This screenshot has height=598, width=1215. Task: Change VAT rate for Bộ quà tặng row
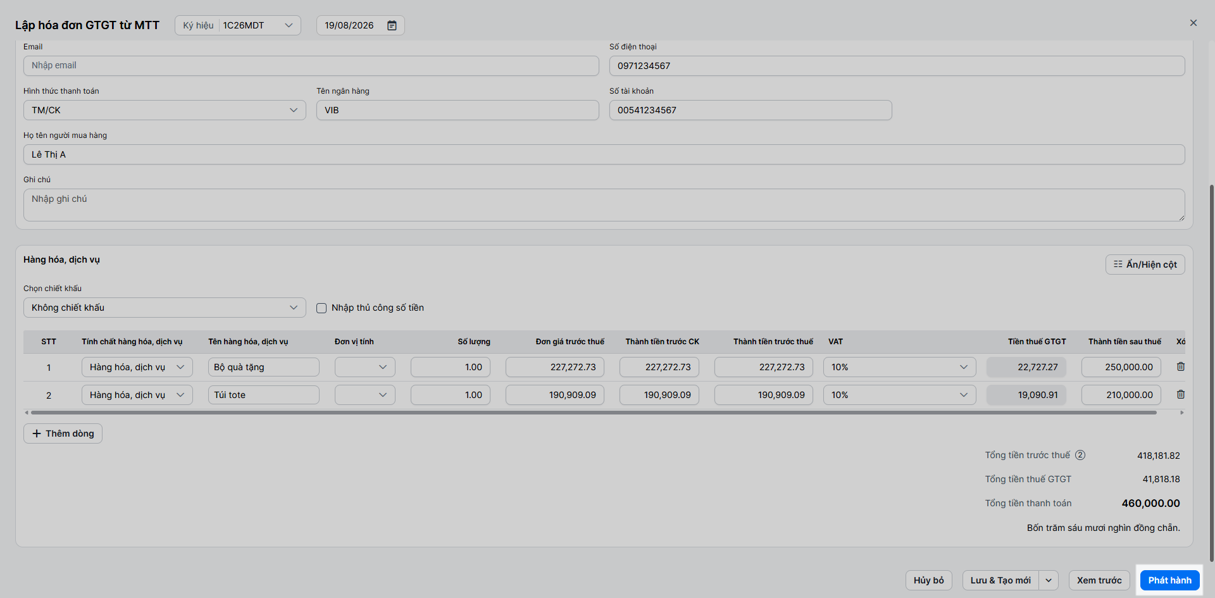900,367
